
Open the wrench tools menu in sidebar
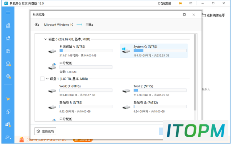coord(8,137)
